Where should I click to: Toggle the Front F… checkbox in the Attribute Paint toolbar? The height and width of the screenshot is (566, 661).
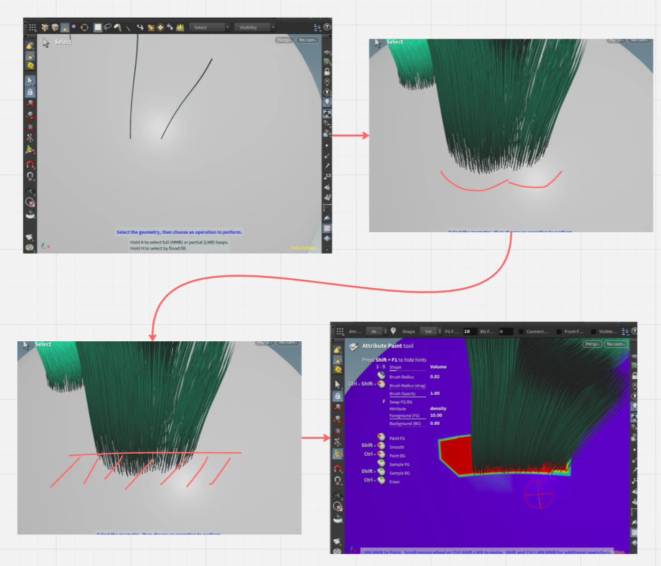coord(559,332)
